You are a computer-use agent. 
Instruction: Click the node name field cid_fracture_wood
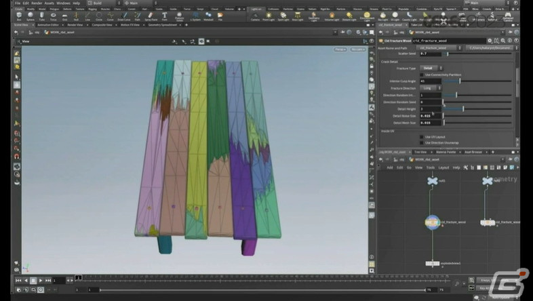449,41
